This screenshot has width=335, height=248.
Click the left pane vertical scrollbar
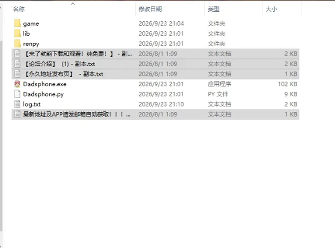click(1, 135)
